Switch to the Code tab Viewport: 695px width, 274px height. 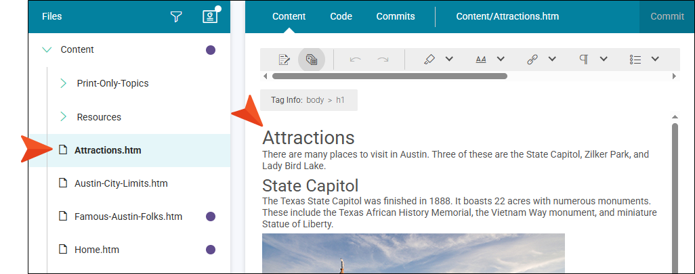pyautogui.click(x=341, y=17)
